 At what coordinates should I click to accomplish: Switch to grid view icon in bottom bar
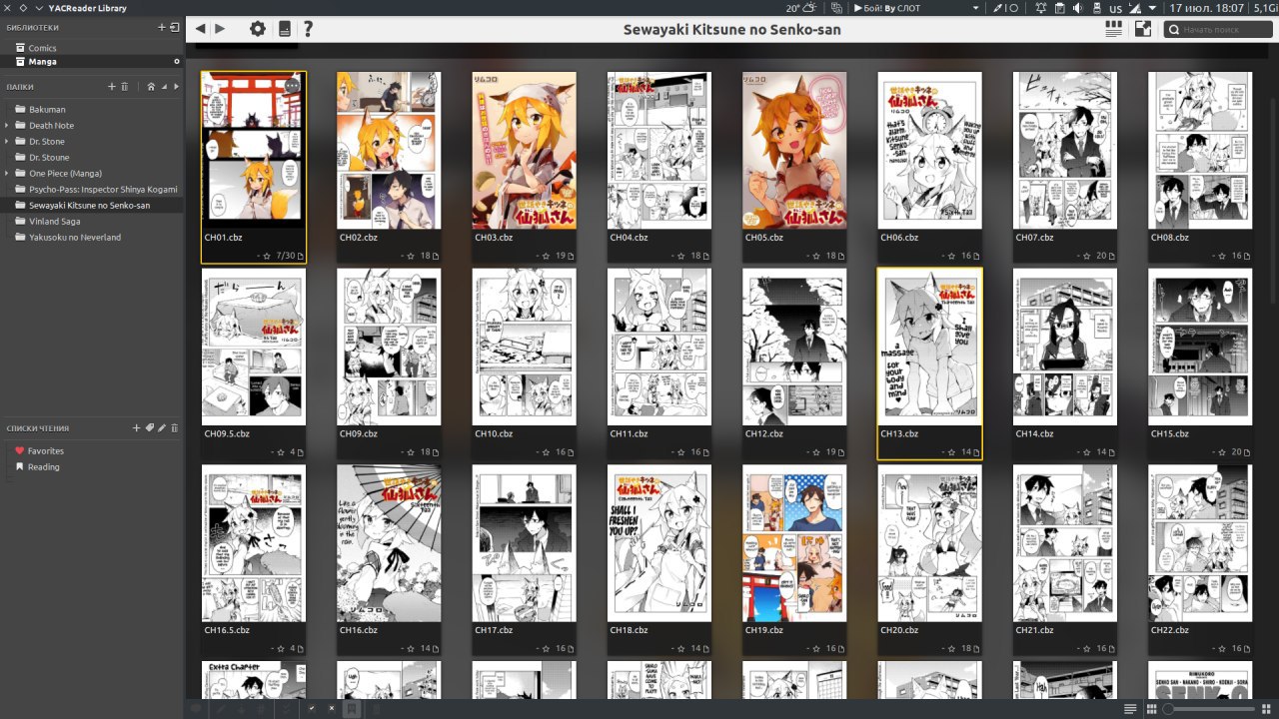click(x=1150, y=709)
